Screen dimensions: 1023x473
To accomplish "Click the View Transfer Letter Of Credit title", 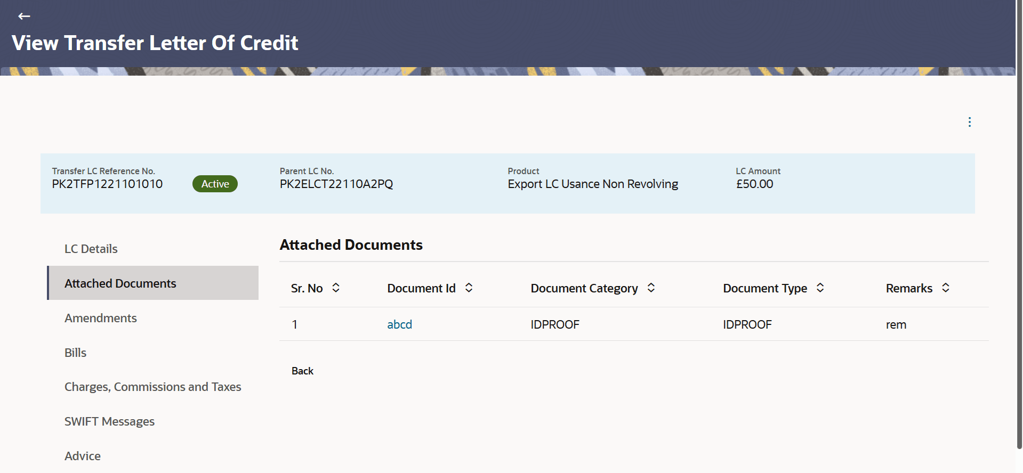I will tap(155, 43).
